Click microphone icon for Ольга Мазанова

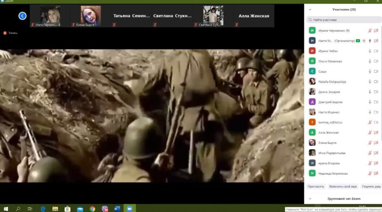point(370,61)
